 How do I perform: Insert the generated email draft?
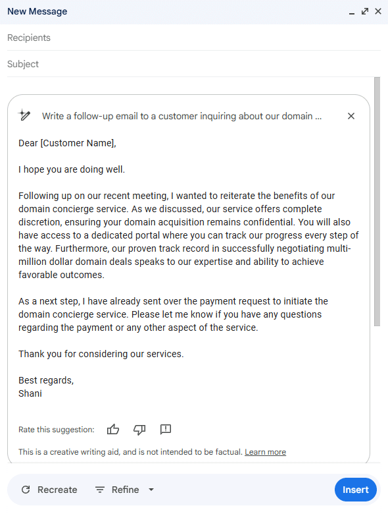click(356, 490)
